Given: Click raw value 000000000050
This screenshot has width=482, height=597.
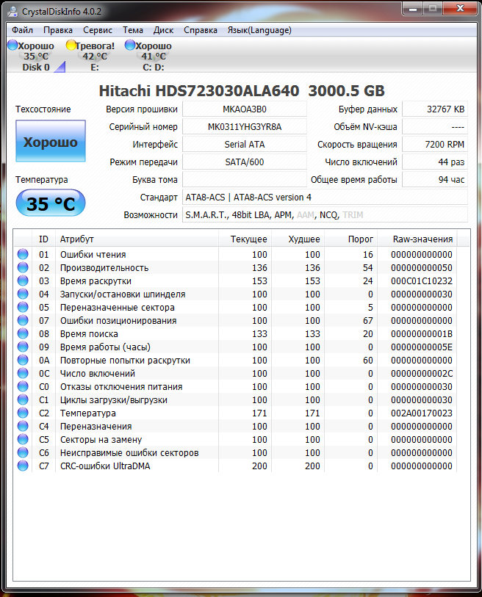Looking at the screenshot, I should [422, 268].
